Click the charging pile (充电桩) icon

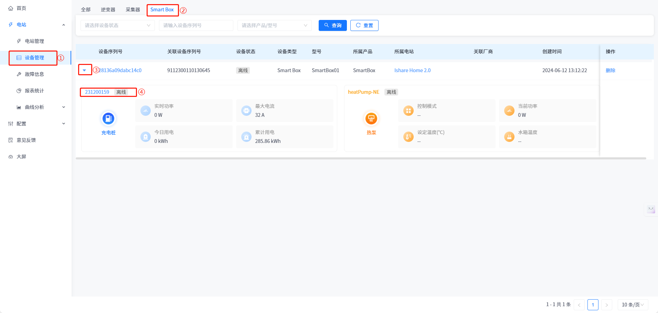point(108,119)
